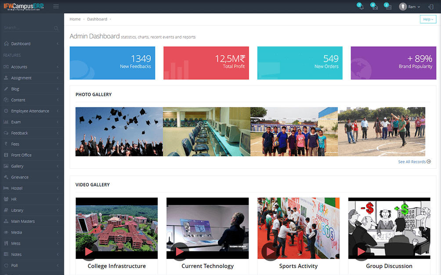The width and height of the screenshot is (441, 275).
Task: Open the Help dropdown button
Action: (x=428, y=19)
